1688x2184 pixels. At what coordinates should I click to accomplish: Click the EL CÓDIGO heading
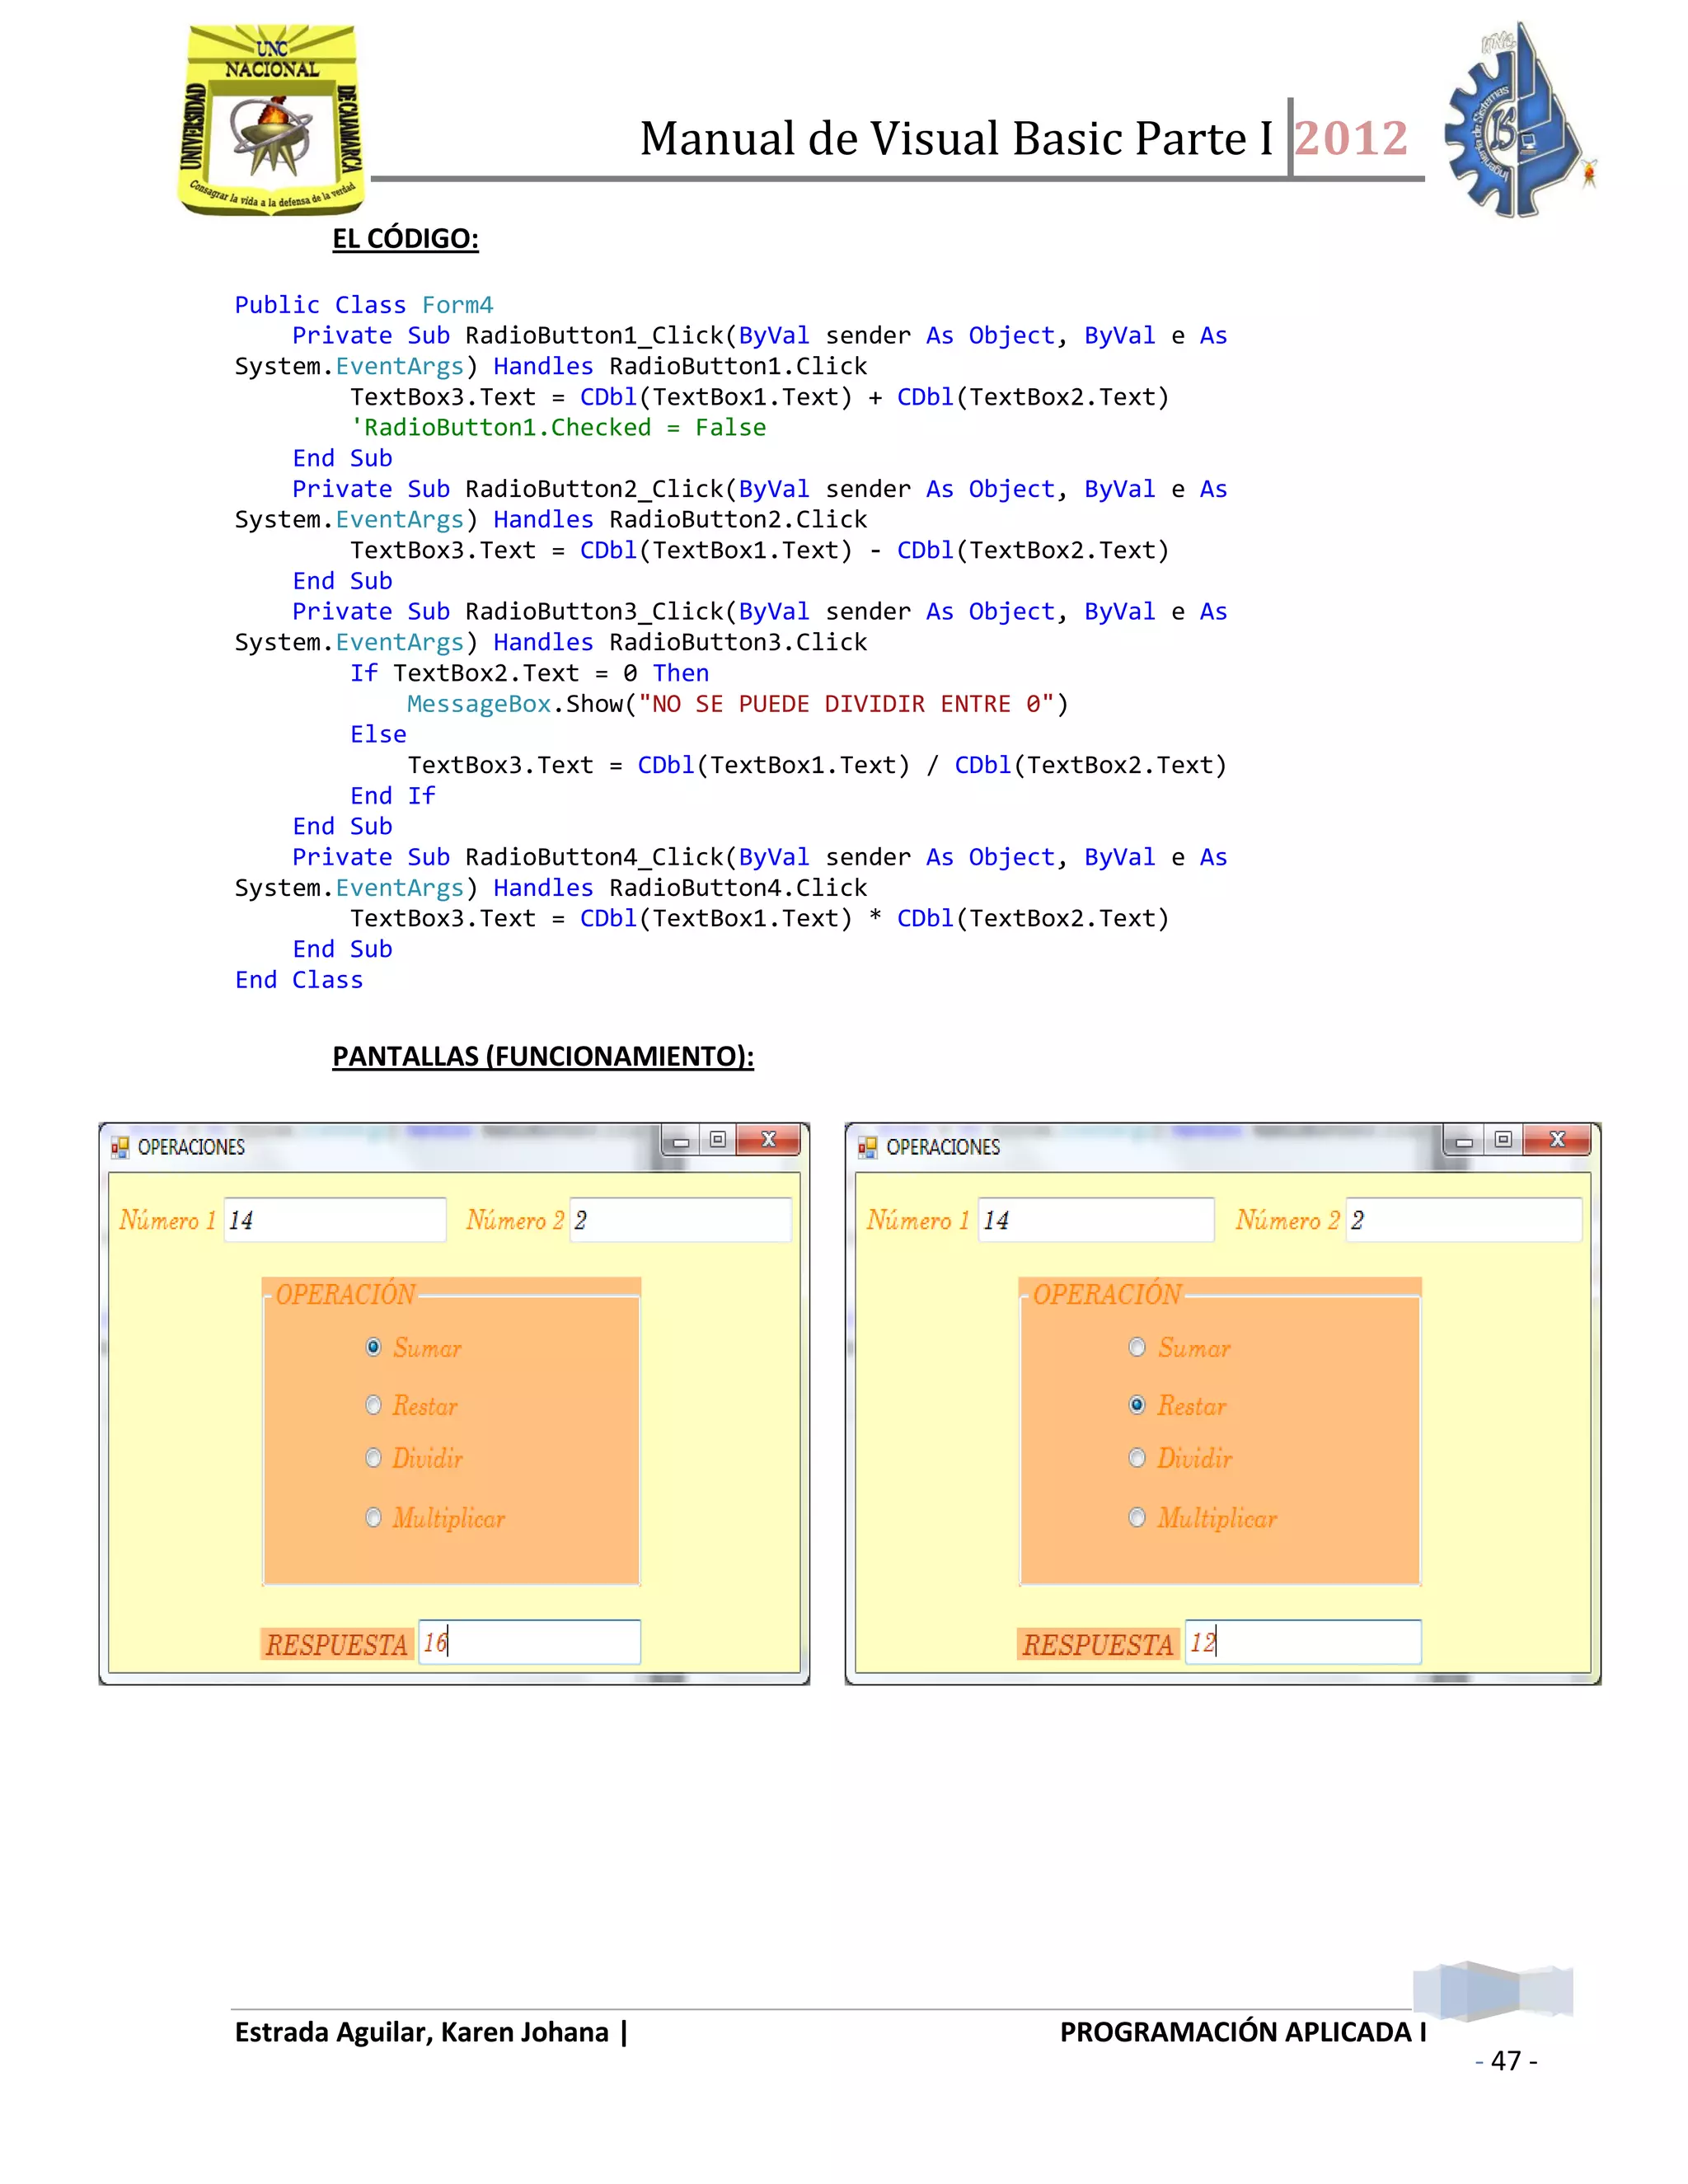point(405,239)
